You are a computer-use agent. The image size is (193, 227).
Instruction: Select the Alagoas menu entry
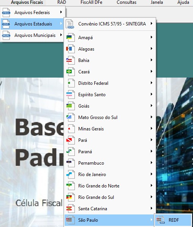(110, 49)
